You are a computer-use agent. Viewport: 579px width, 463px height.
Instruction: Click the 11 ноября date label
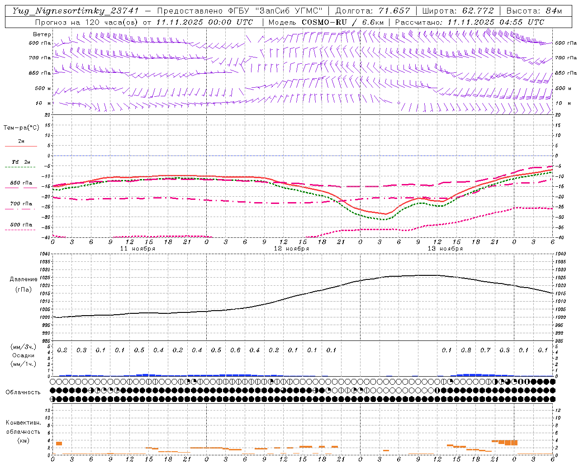138,249
